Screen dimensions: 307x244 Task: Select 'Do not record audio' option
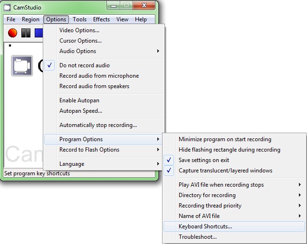[104, 65]
